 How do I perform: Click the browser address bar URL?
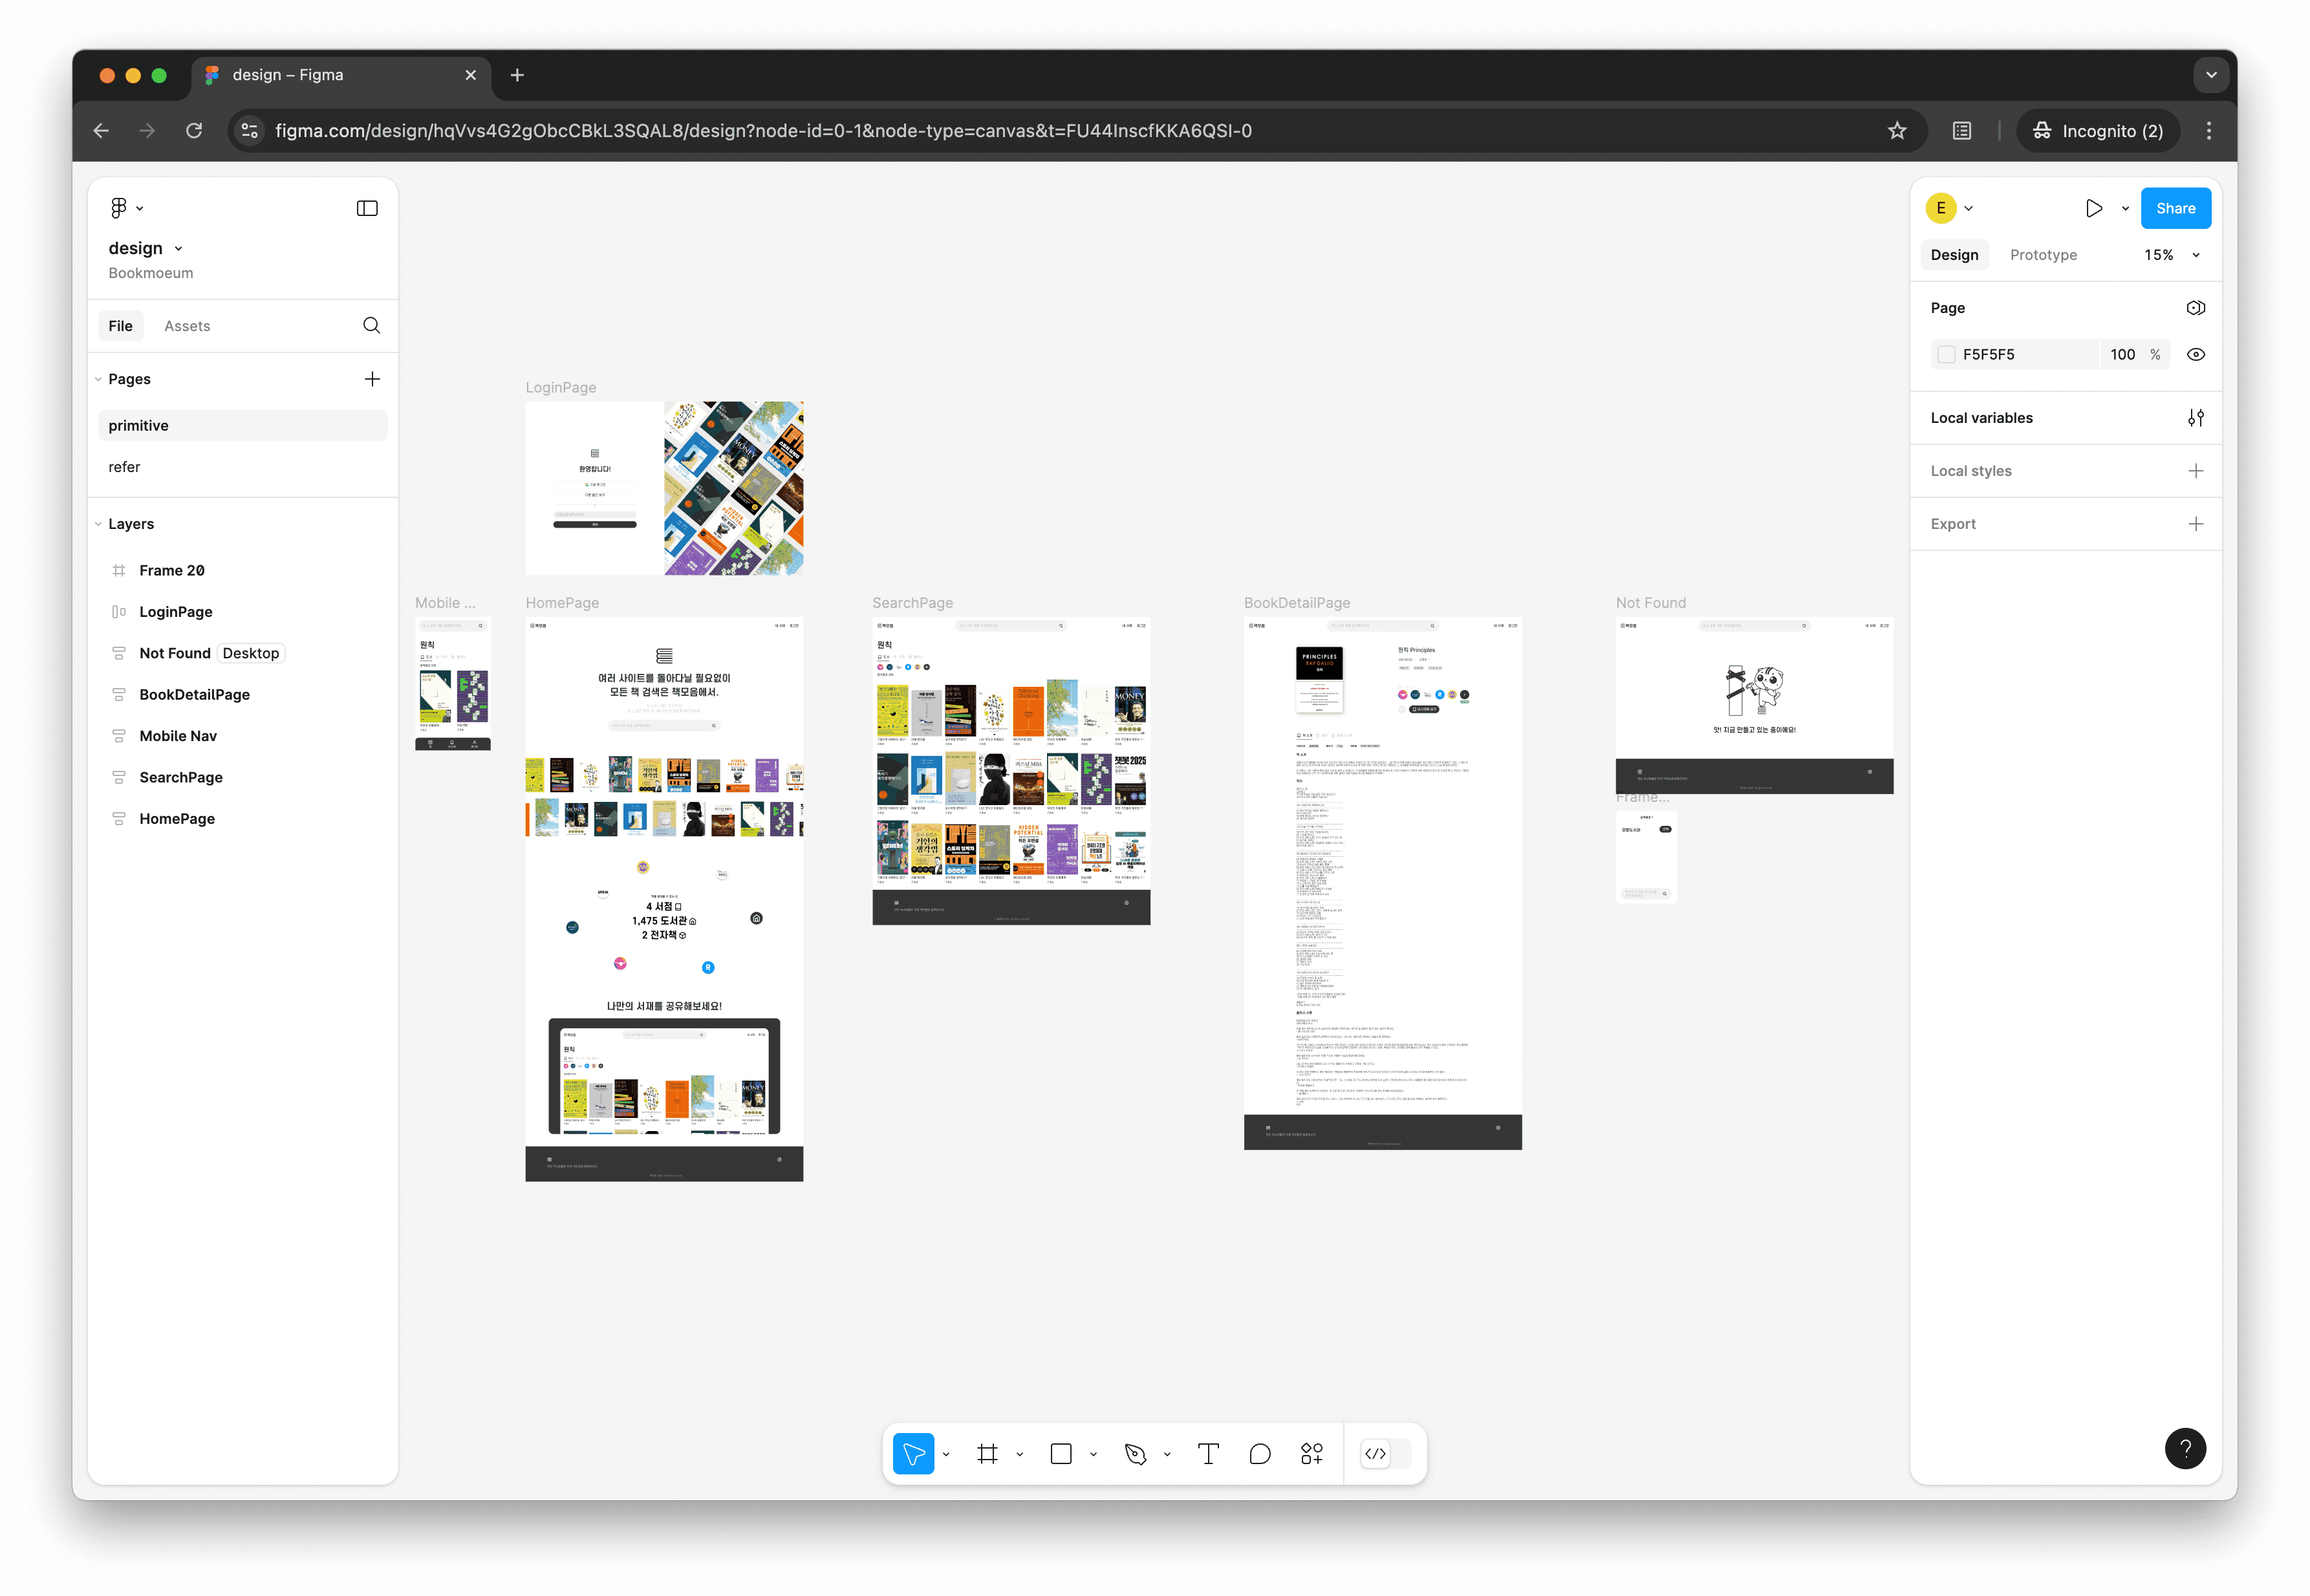coord(762,131)
